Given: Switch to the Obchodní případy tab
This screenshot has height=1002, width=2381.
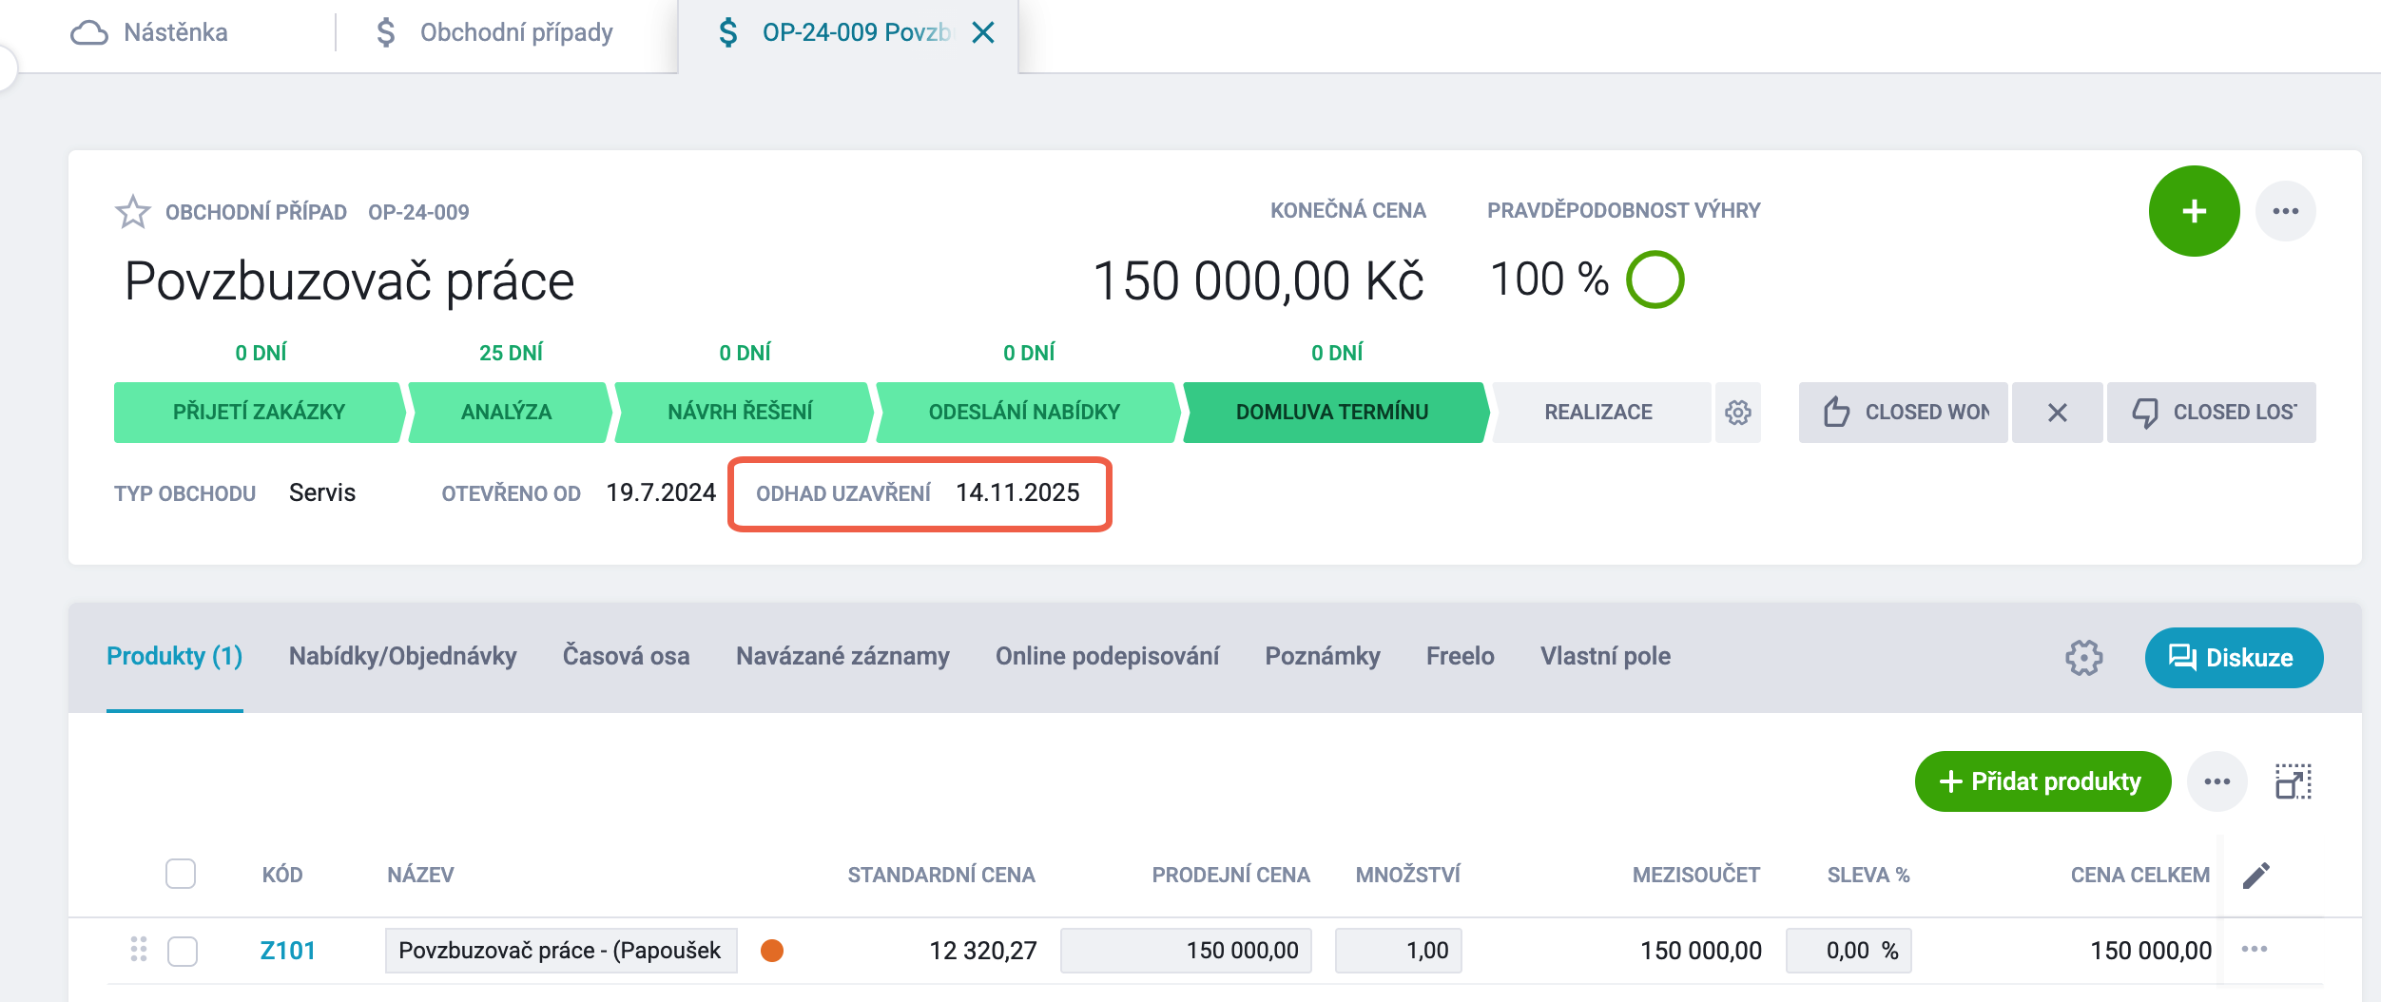Looking at the screenshot, I should coord(516,33).
